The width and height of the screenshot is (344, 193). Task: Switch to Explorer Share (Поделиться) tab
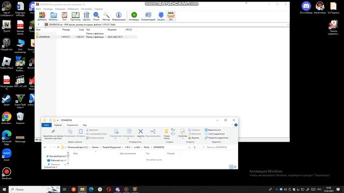coord(72,125)
